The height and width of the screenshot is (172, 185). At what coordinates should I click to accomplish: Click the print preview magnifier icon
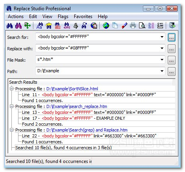click(142, 26)
